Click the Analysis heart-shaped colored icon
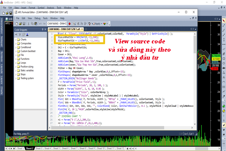The image size is (226, 151). pos(104,24)
